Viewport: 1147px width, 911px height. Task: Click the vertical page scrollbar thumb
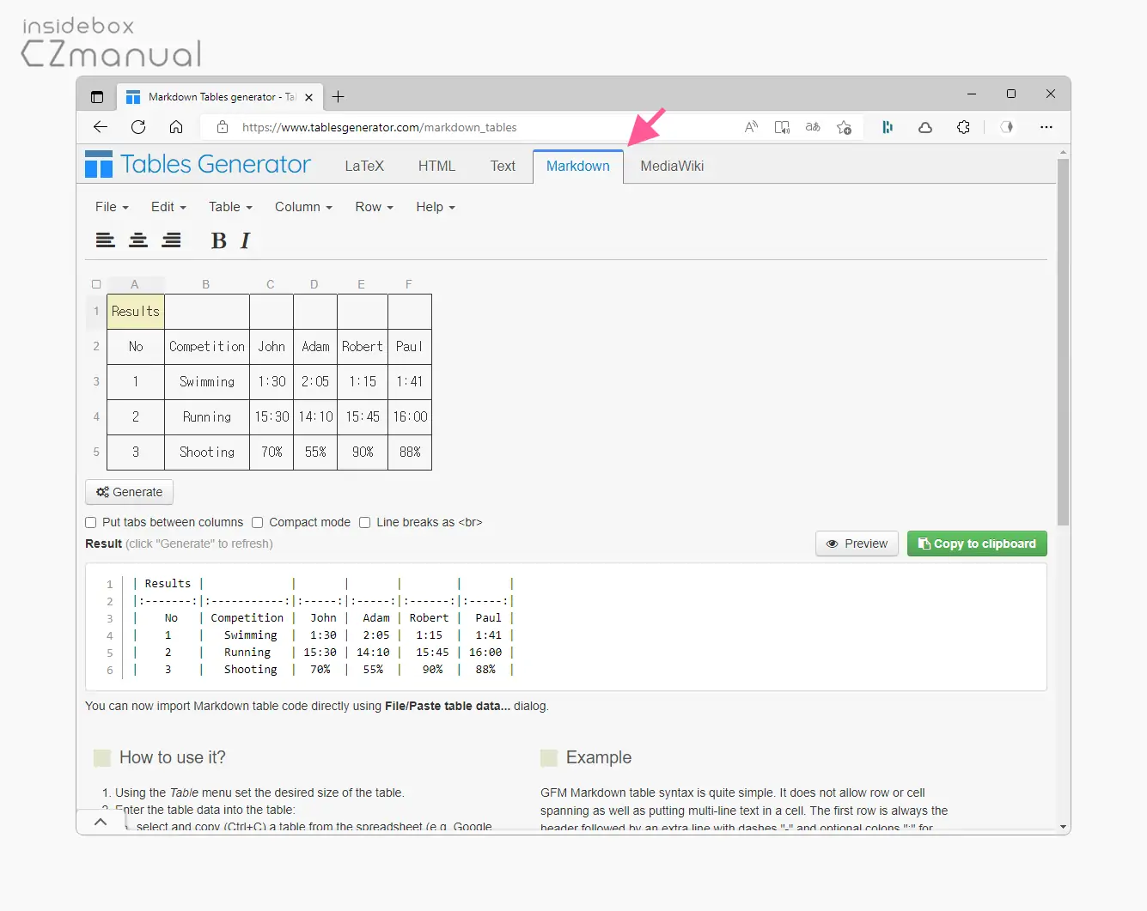coord(1063,342)
